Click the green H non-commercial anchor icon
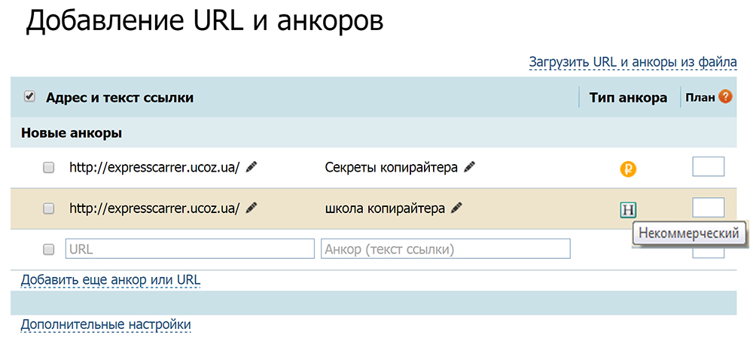Screen dimensions: 753x350 tap(627, 210)
